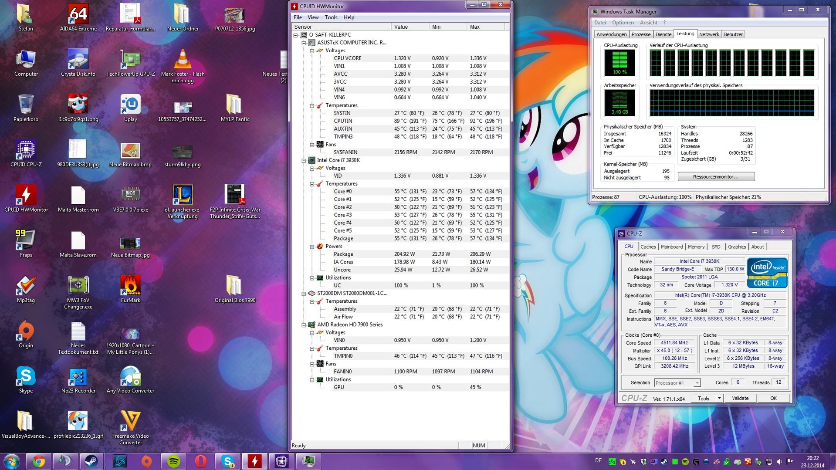The height and width of the screenshot is (470, 836).
Task: Switch to the Netzwerk tab in Task-Manager
Action: click(709, 34)
